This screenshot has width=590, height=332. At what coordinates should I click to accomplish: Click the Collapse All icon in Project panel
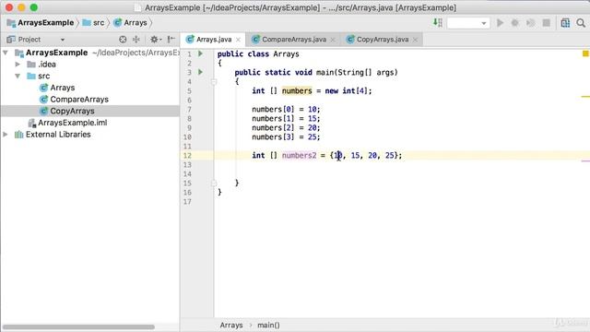(136, 39)
